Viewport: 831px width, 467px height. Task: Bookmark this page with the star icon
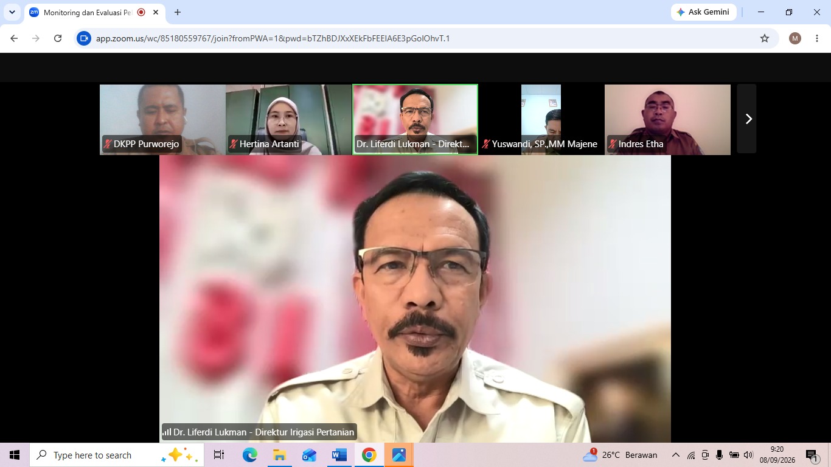click(x=765, y=38)
